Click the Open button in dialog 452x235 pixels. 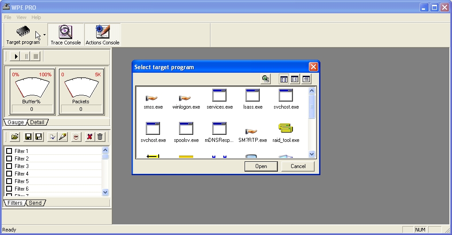[261, 166]
